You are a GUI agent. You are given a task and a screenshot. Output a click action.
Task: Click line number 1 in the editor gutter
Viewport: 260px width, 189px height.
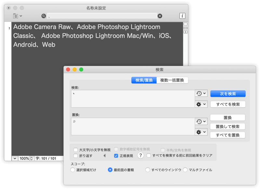(9, 28)
